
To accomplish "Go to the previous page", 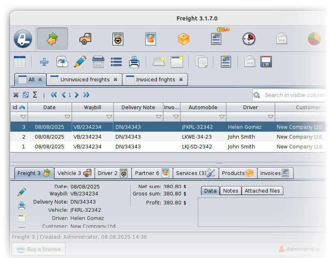I will [63, 95].
